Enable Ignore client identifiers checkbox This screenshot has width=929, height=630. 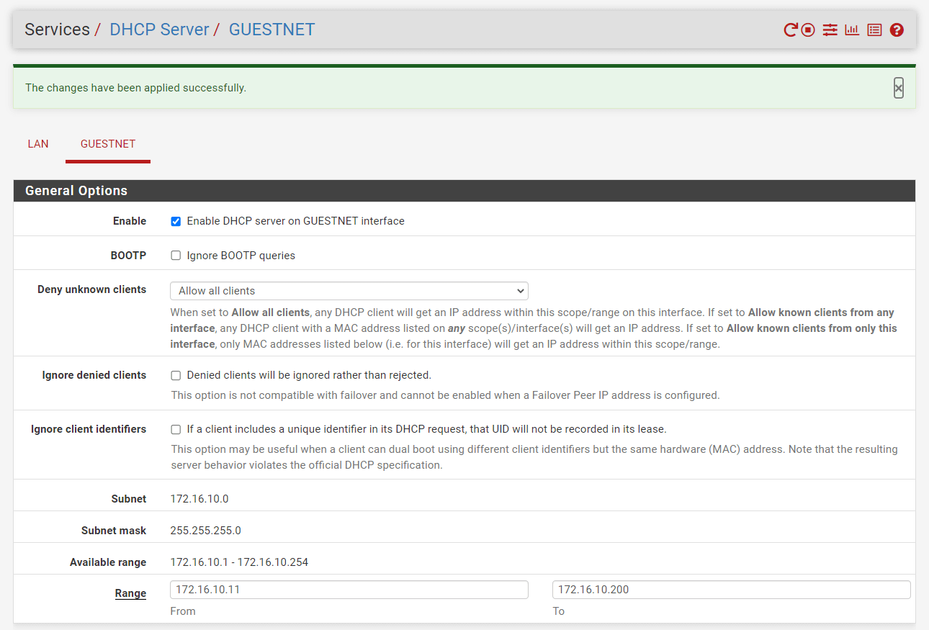click(176, 429)
